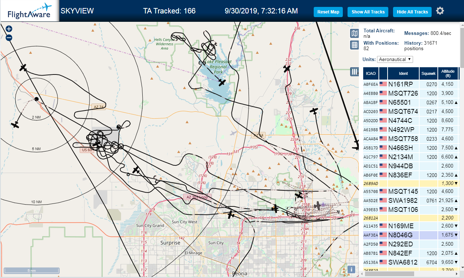Viewport: 464px width, 278px height.
Task: Select the N492WP ident cell
Action: (403, 129)
